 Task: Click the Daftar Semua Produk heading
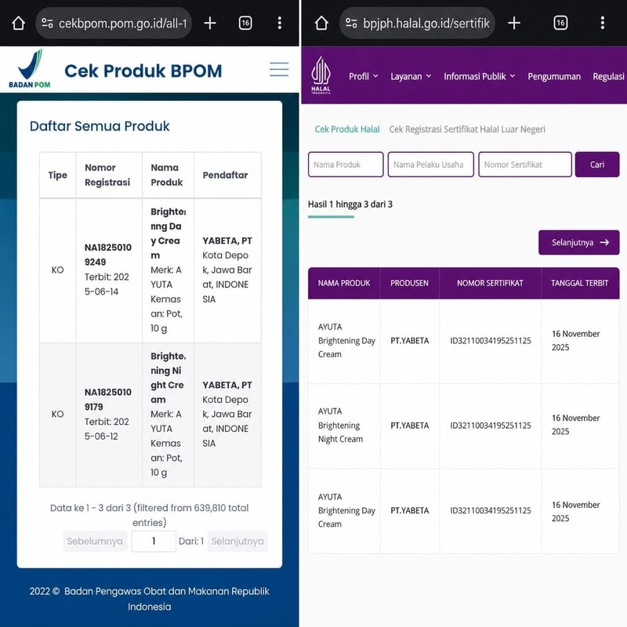pos(100,126)
